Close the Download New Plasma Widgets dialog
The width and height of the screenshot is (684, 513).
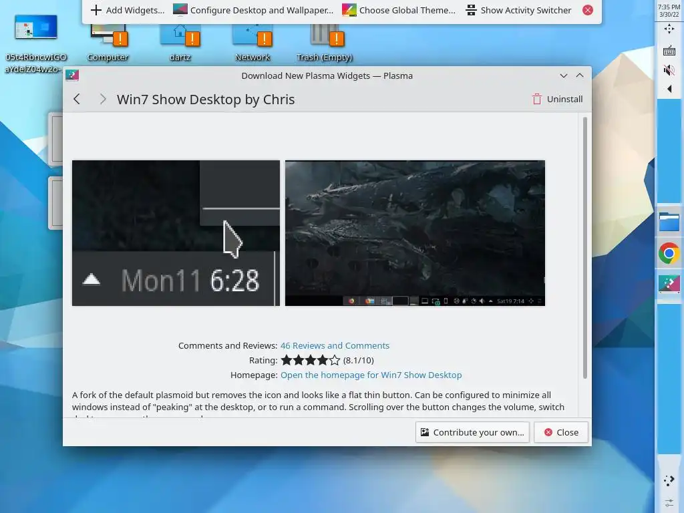(561, 432)
